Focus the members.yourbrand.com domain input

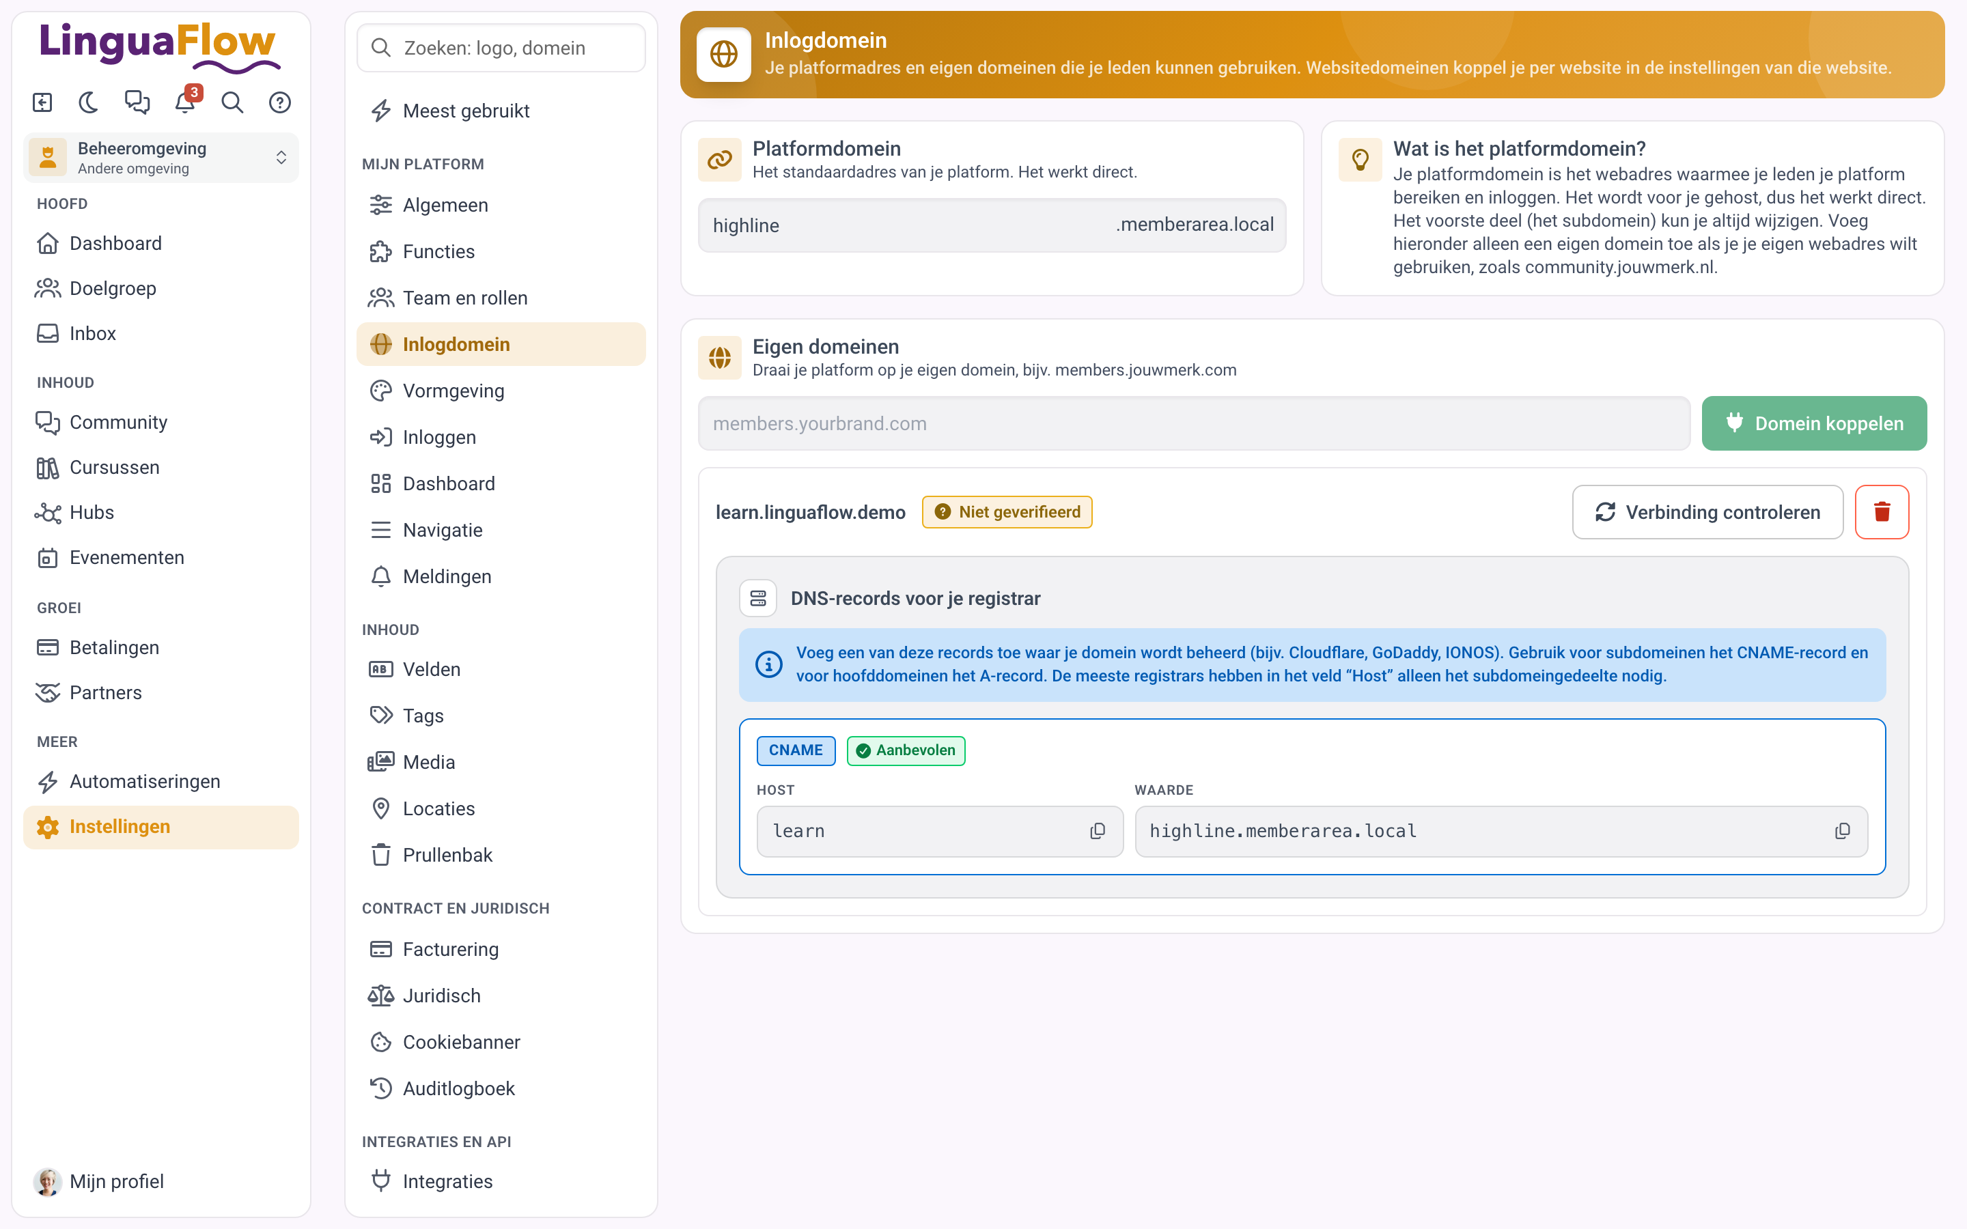pyautogui.click(x=1194, y=423)
